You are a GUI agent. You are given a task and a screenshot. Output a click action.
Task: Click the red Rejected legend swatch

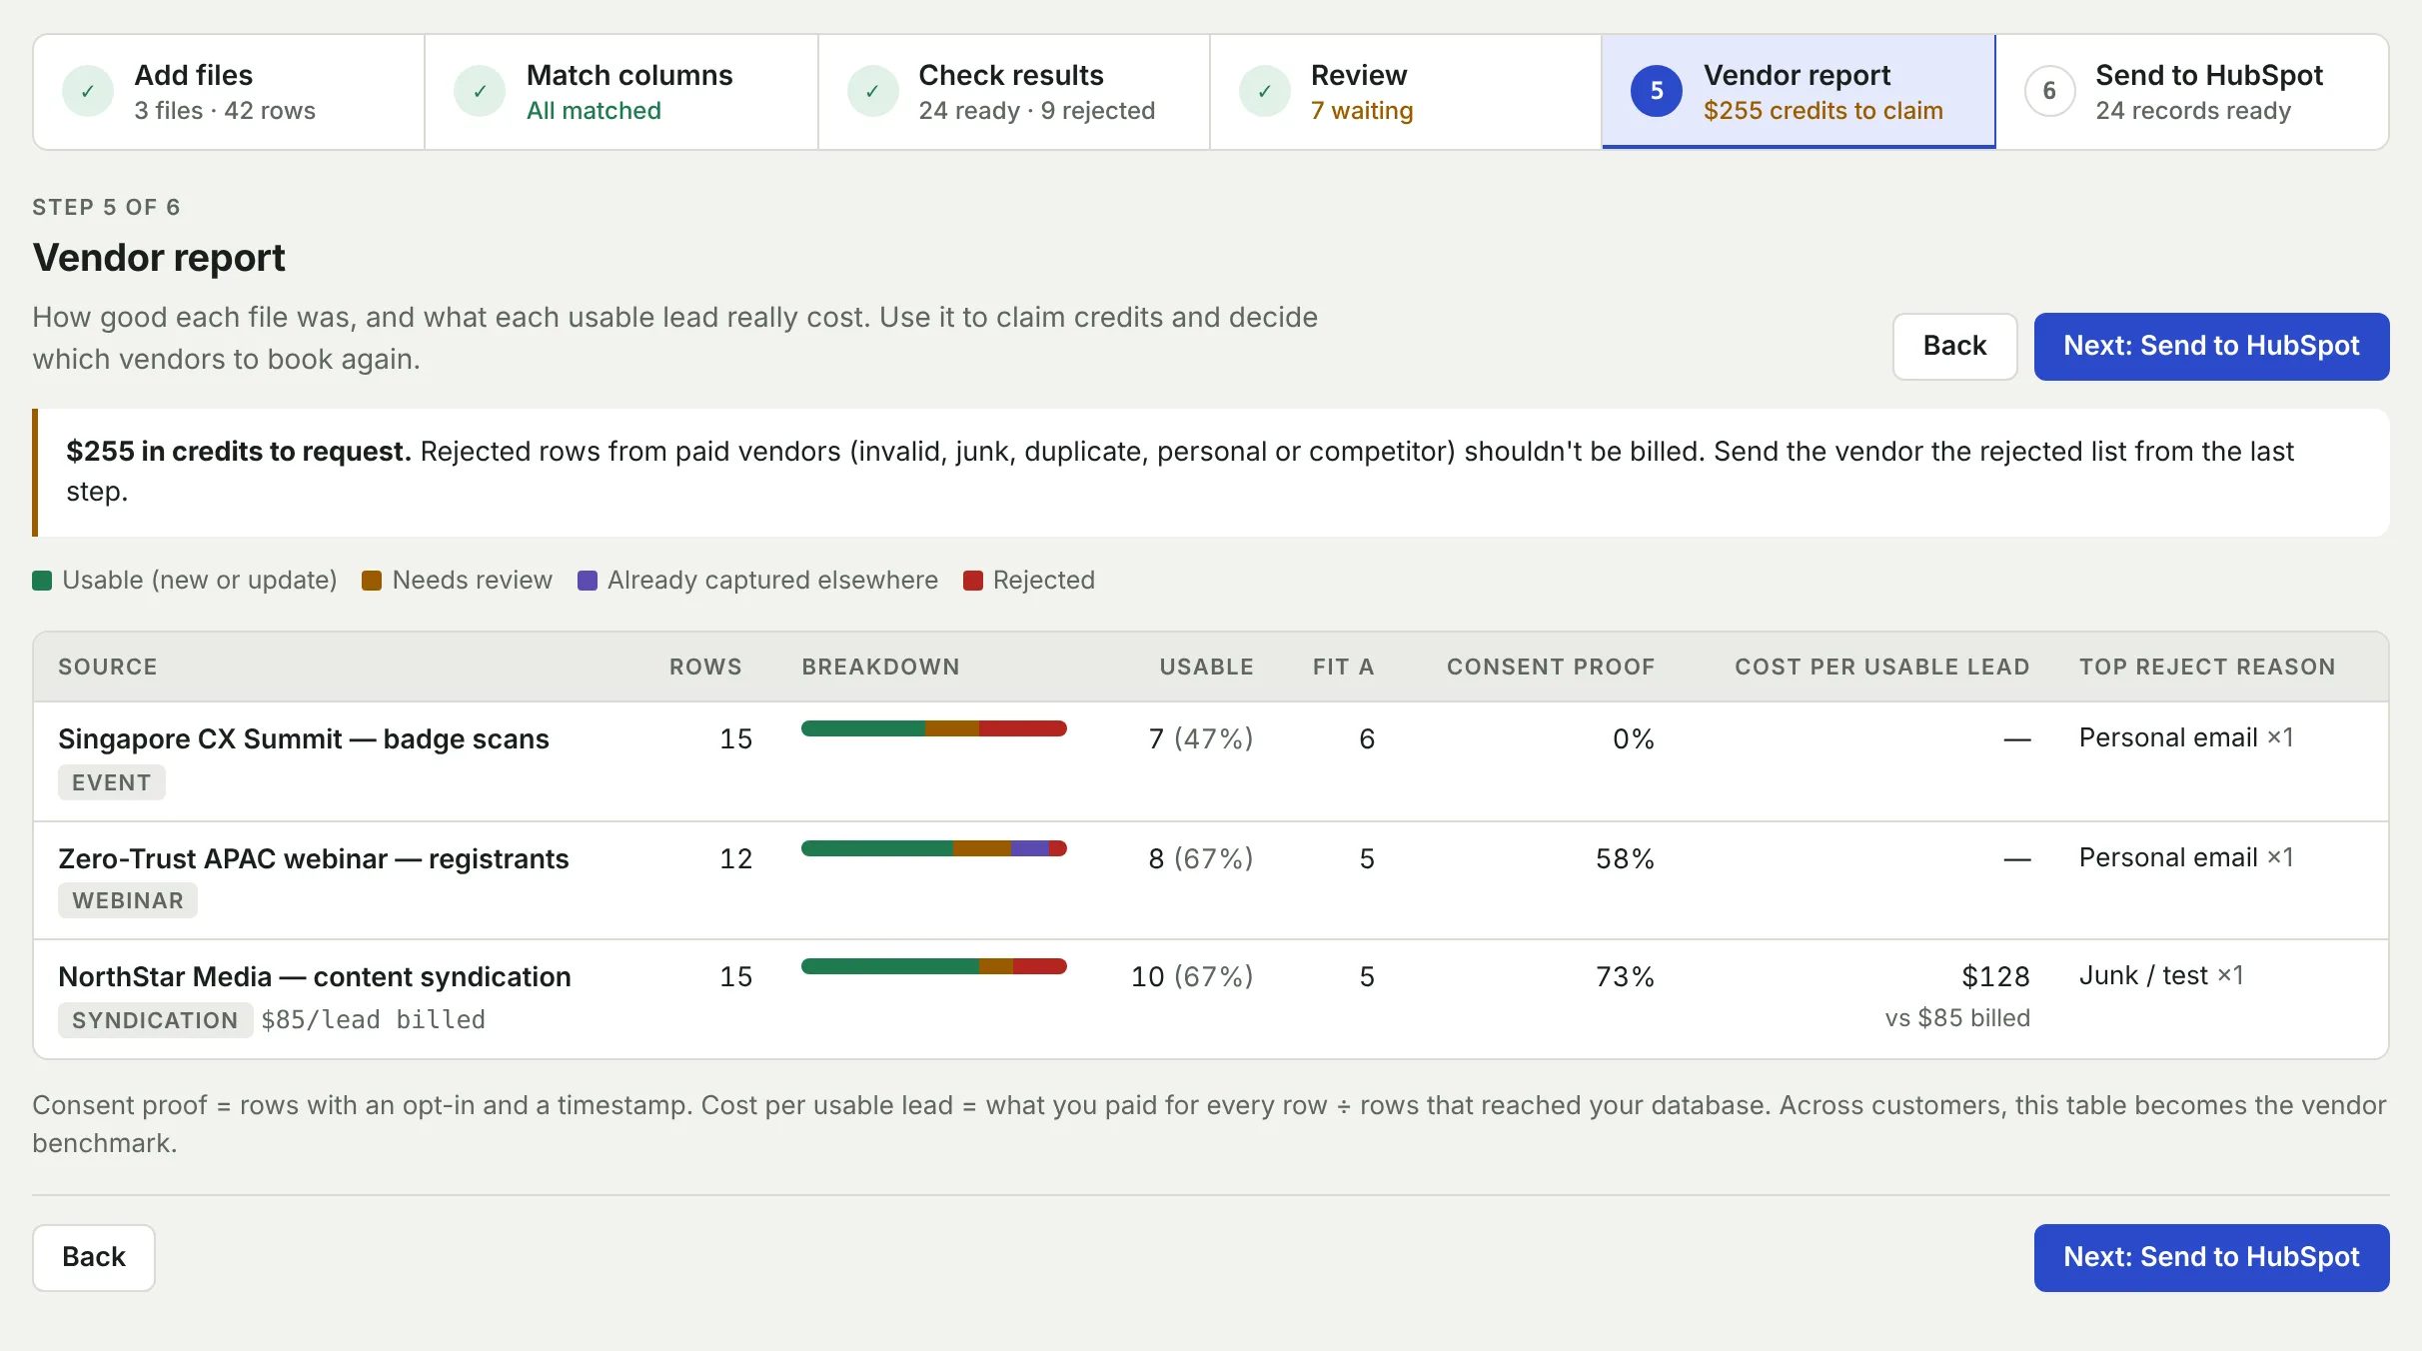click(x=973, y=581)
